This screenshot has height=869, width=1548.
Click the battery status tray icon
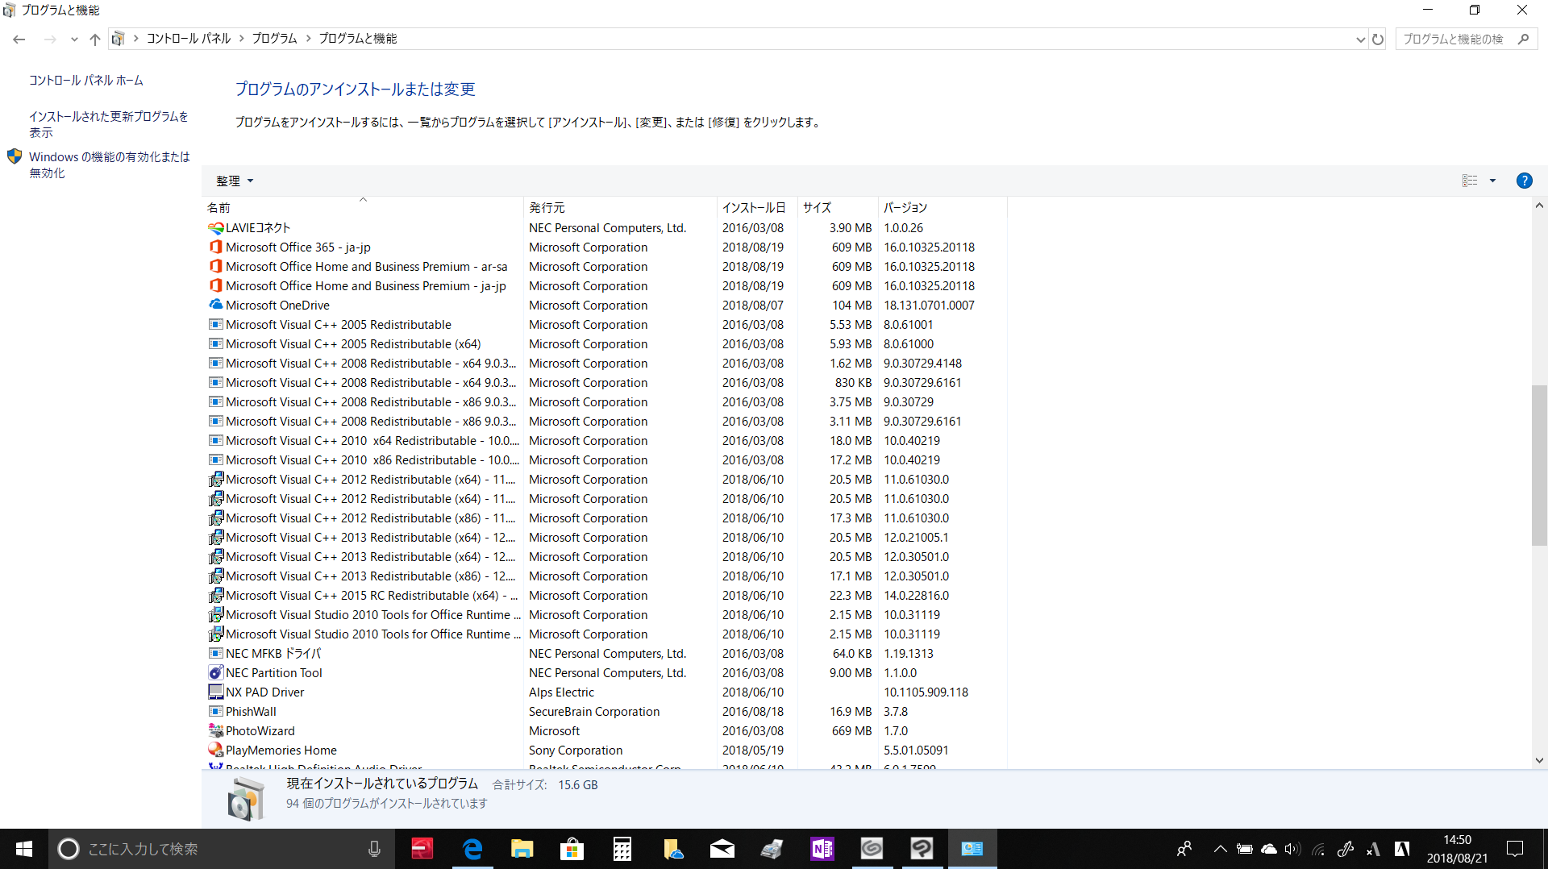[1245, 849]
